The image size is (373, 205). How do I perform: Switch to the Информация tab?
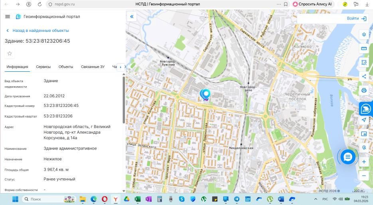(17, 67)
